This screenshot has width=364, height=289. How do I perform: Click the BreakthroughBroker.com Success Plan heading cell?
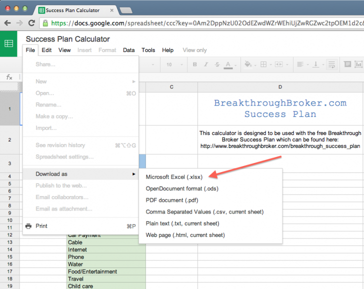point(280,108)
